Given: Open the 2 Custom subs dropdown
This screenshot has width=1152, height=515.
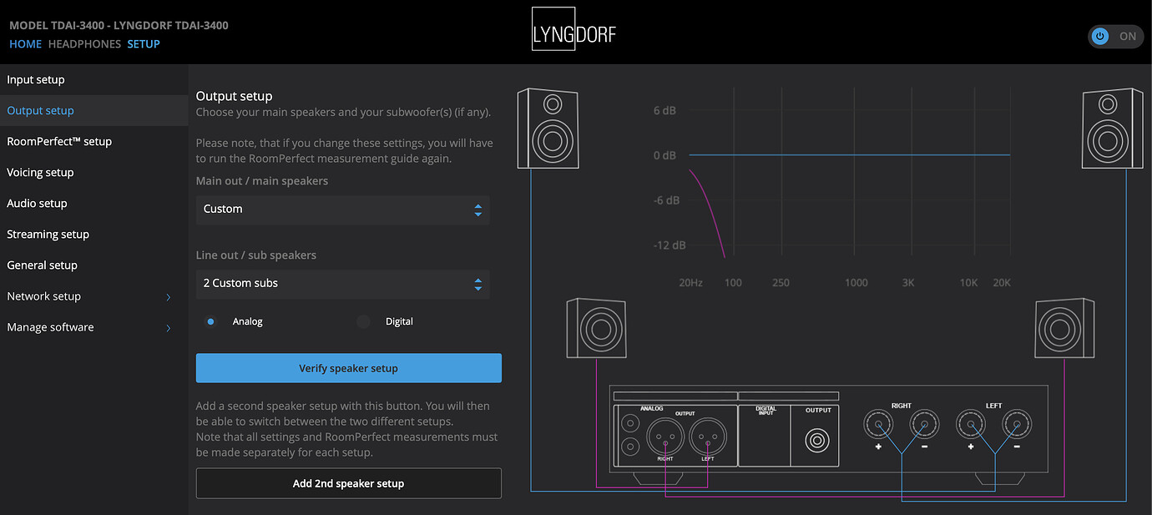Looking at the screenshot, I should pyautogui.click(x=342, y=284).
